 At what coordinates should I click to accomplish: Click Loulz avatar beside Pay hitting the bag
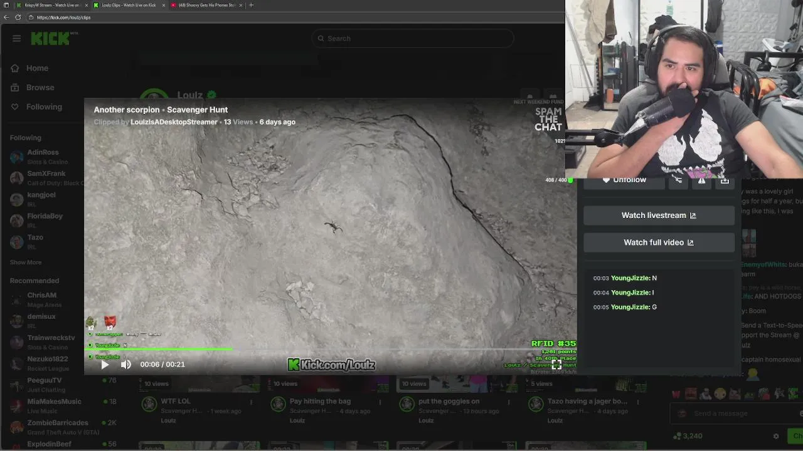pyautogui.click(x=278, y=405)
